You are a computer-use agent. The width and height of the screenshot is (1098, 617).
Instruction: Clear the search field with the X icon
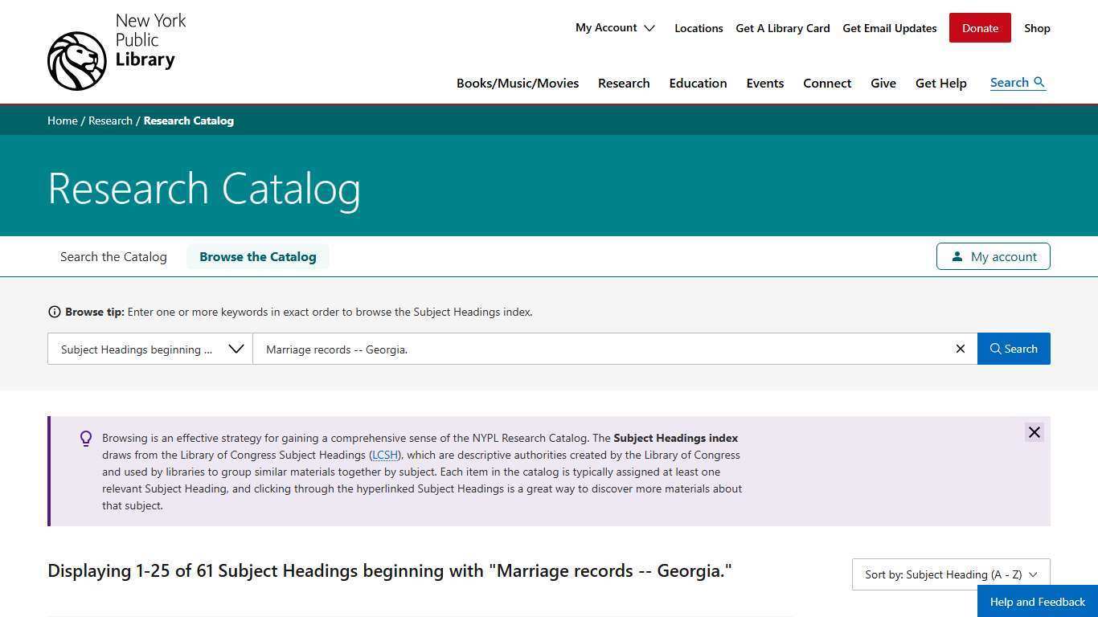tap(960, 349)
